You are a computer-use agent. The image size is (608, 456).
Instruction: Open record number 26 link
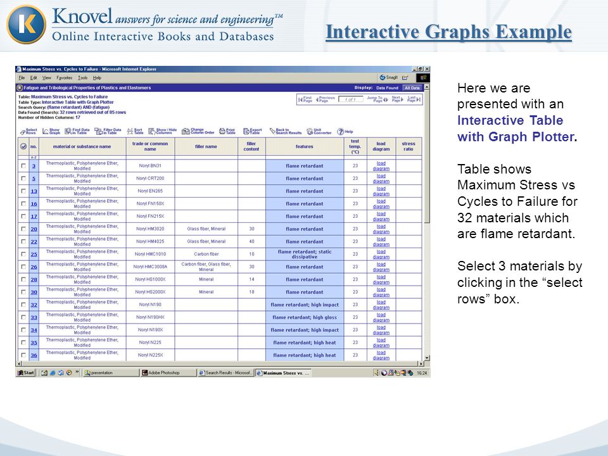(x=34, y=267)
